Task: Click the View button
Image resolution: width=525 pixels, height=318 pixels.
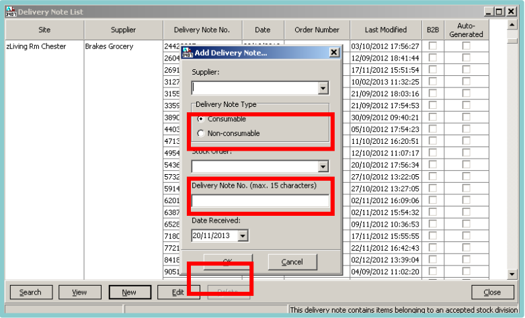Action: click(79, 292)
